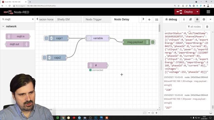214x120 pixels.
Task: Open the configuration nodes gear tab
Action: (204, 19)
